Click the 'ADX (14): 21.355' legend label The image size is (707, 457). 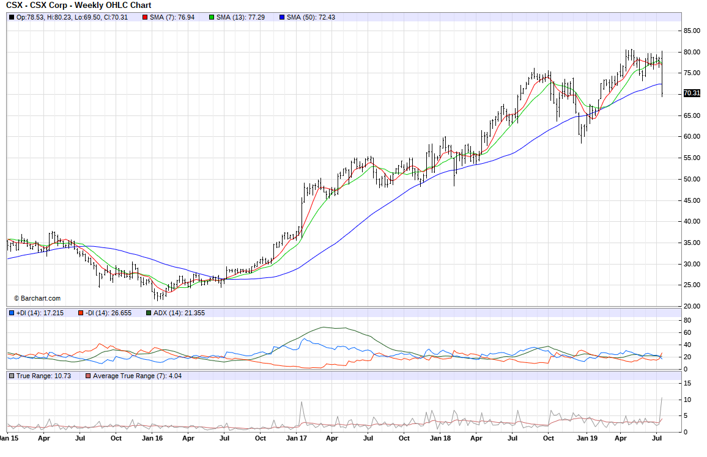[179, 313]
